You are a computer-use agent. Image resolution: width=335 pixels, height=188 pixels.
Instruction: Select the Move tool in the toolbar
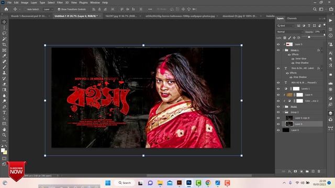tap(4, 22)
